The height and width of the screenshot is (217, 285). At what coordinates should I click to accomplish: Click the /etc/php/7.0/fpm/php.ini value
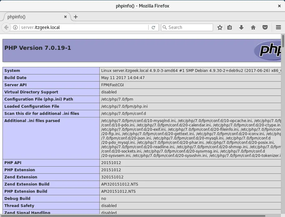click(124, 106)
